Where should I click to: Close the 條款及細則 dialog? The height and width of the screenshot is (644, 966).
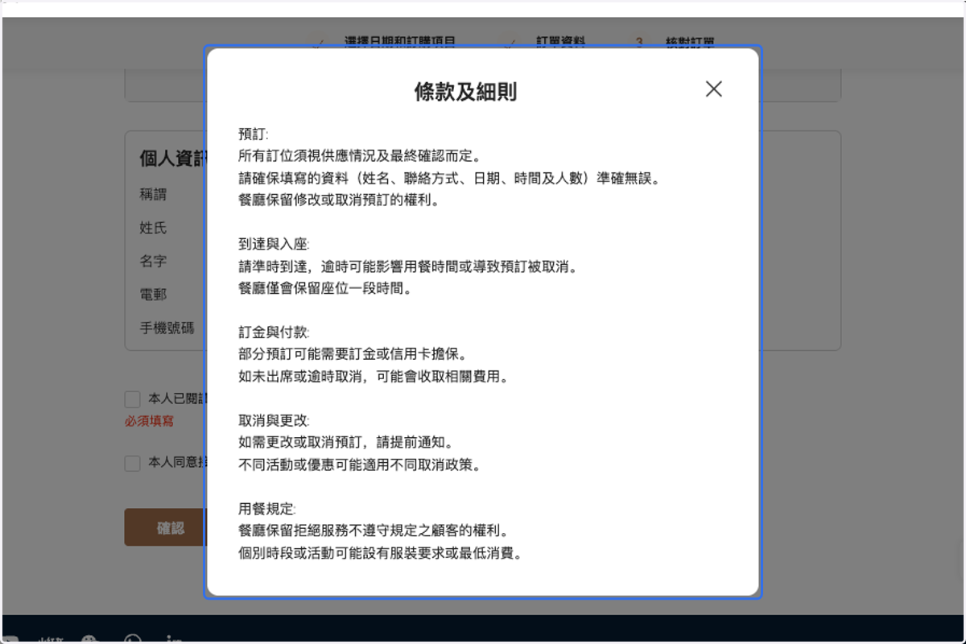713,89
